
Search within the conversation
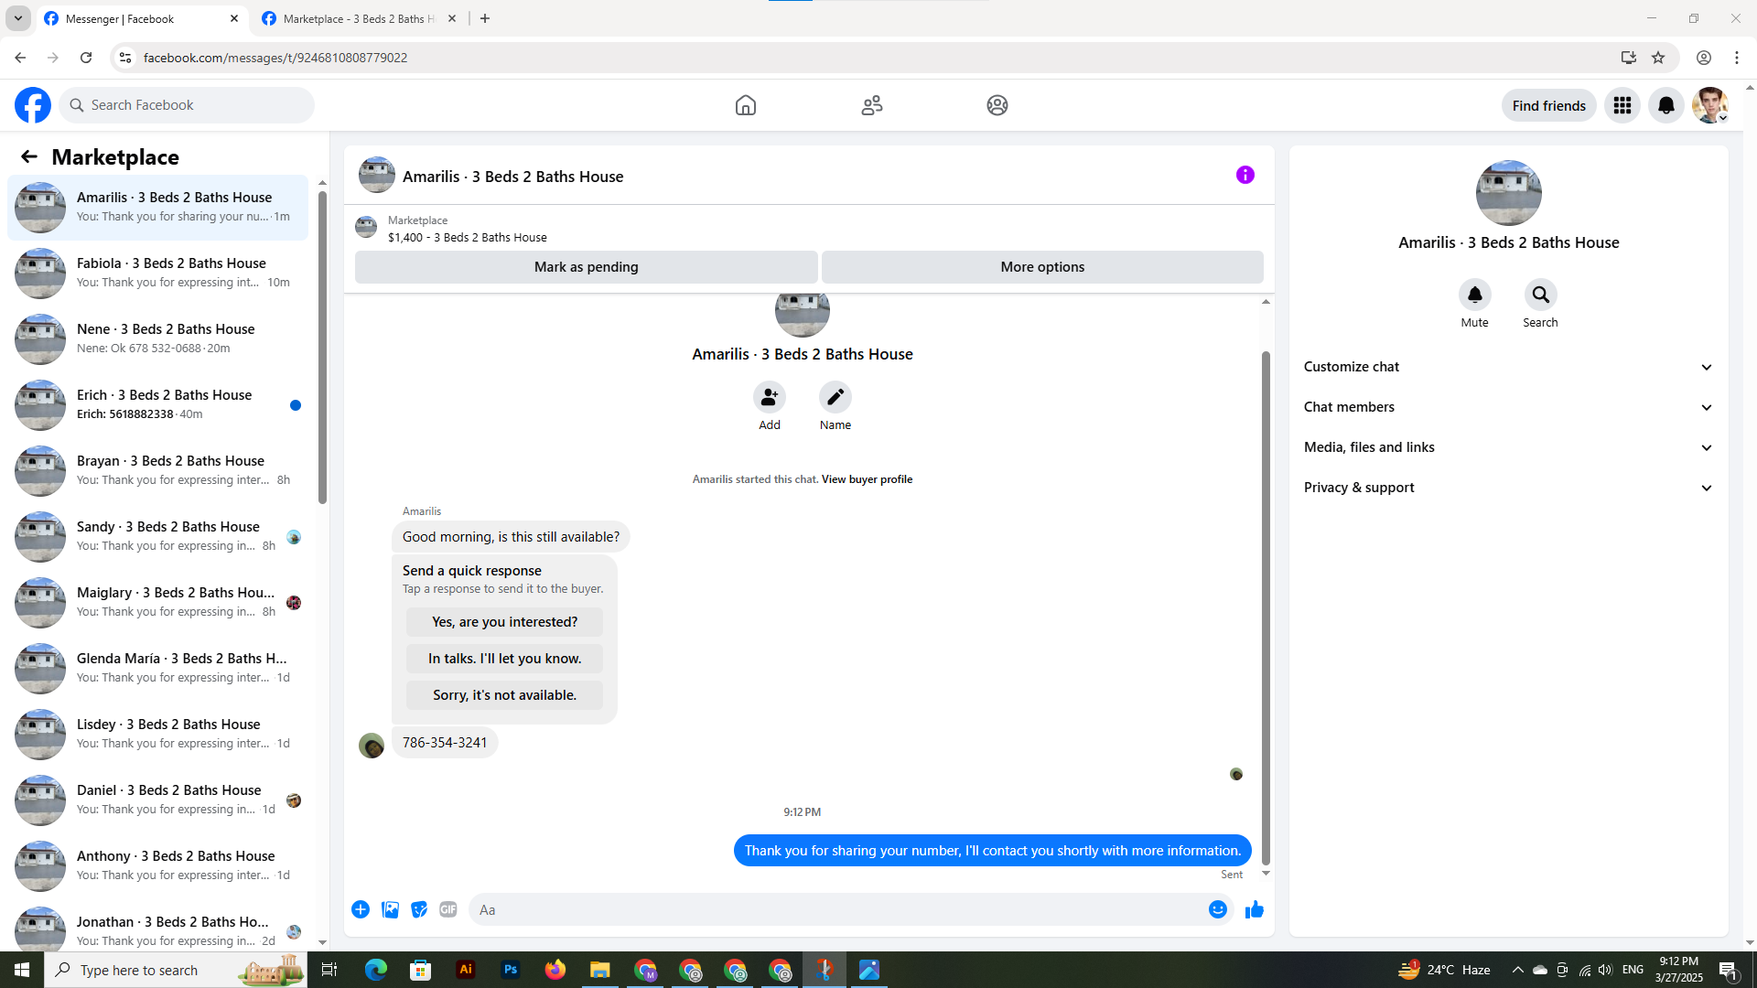click(x=1540, y=295)
